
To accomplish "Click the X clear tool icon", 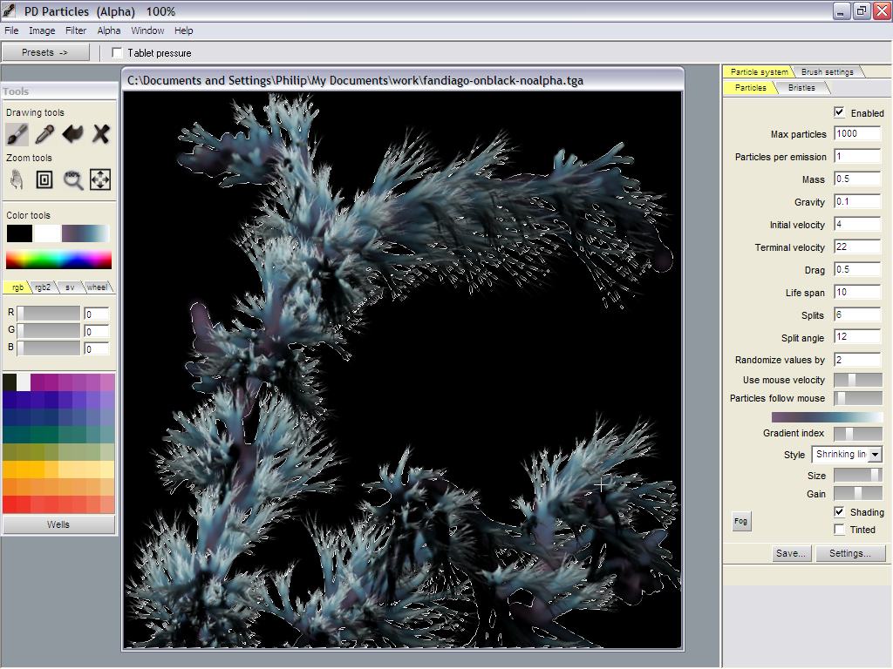I will (x=100, y=133).
